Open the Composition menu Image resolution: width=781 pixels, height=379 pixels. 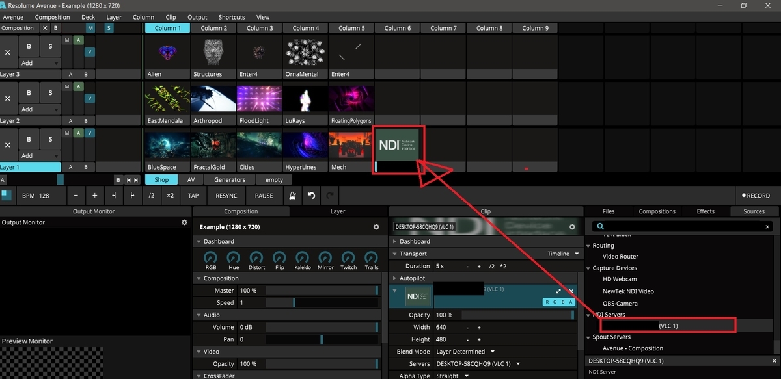tap(52, 17)
